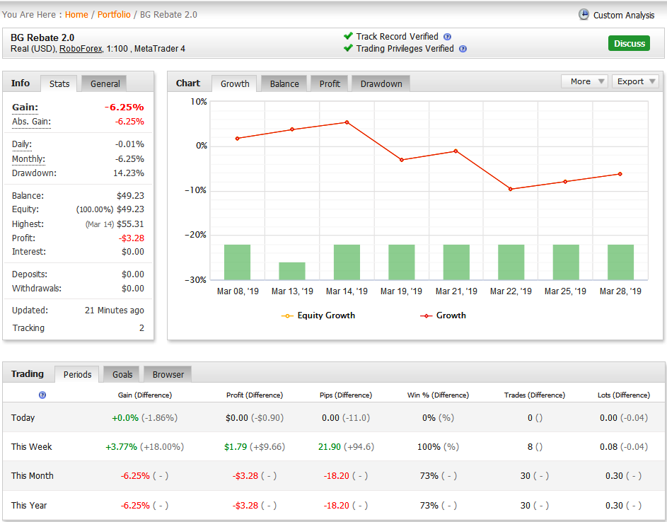Click the Mar 08 '19 green bar
This screenshot has width=667, height=522.
(x=238, y=262)
